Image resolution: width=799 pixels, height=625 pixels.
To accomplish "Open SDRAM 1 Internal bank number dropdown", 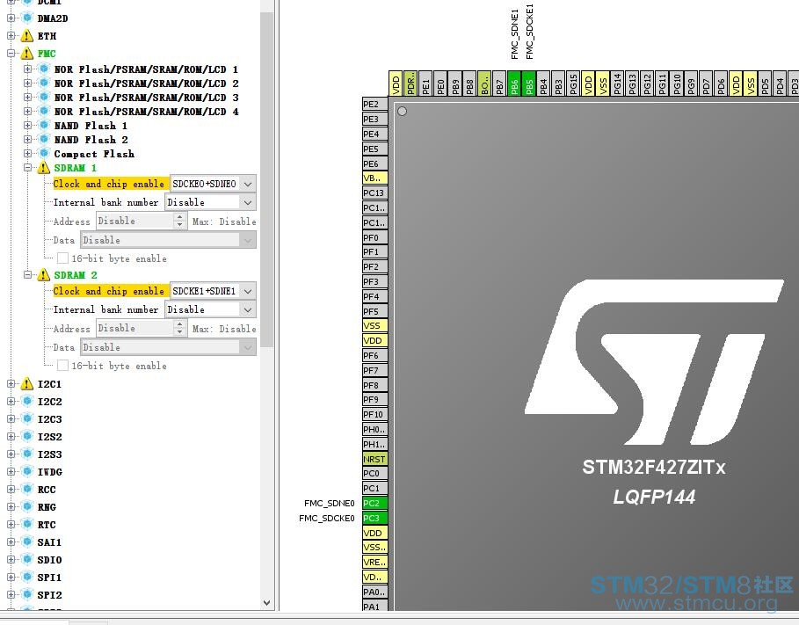I will (248, 202).
